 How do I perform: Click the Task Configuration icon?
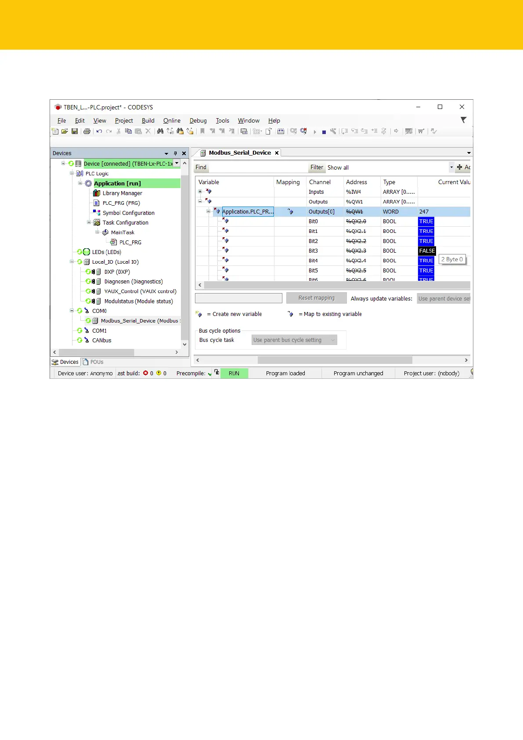[x=97, y=222]
